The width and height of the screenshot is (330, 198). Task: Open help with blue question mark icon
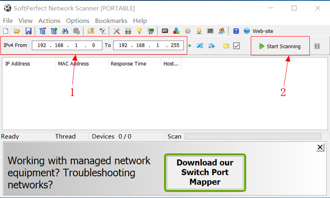(236, 31)
